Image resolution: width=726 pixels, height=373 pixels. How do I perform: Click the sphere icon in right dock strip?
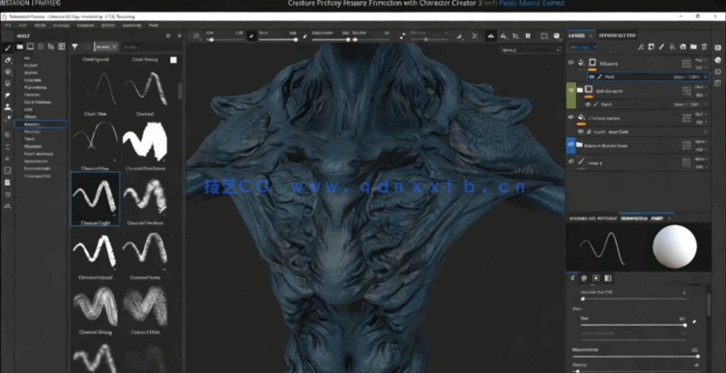pyautogui.click(x=717, y=60)
